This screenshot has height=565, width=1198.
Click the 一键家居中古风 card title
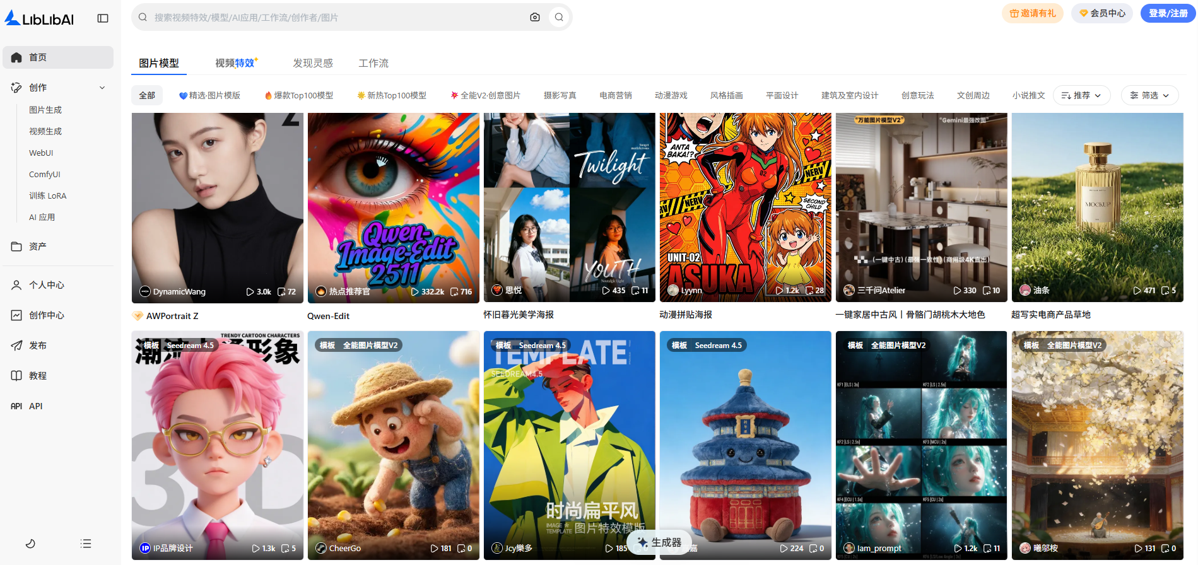(x=910, y=315)
